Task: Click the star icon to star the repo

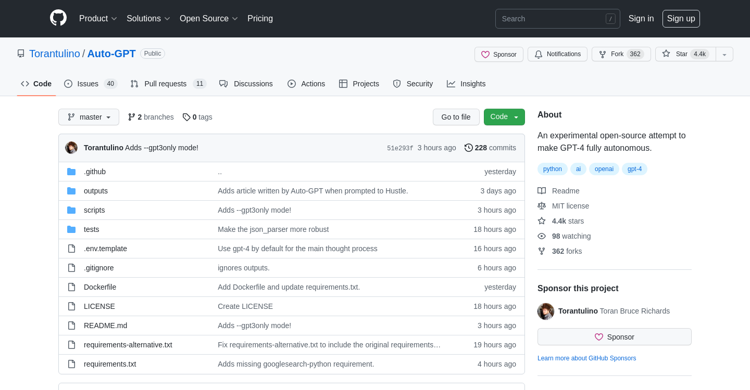Action: point(666,54)
